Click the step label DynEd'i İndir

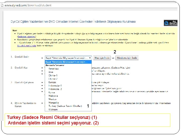[x=22, y=57]
